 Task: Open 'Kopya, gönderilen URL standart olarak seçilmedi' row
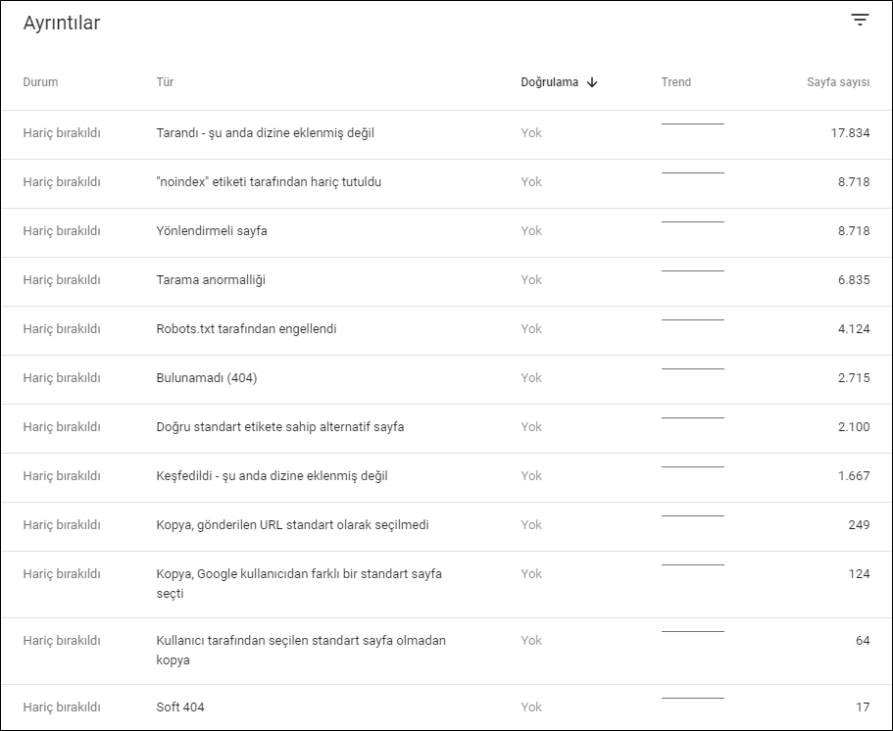[447, 526]
